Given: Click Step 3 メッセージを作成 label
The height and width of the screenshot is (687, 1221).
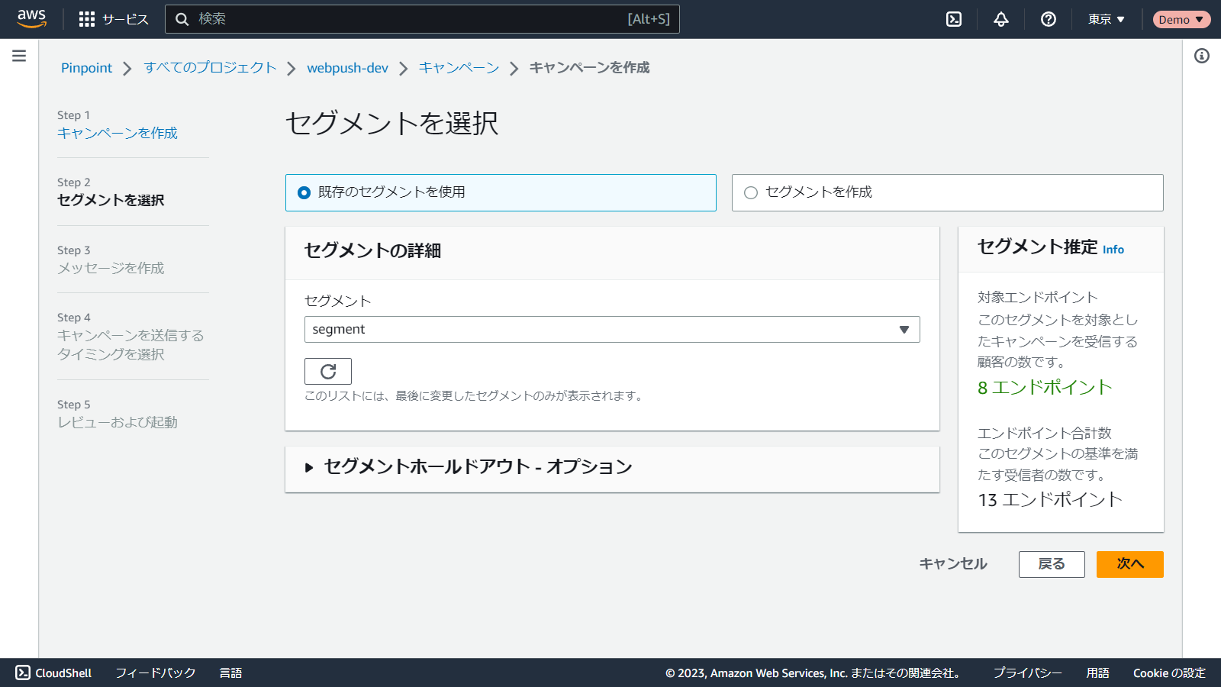Looking at the screenshot, I should [x=111, y=268].
